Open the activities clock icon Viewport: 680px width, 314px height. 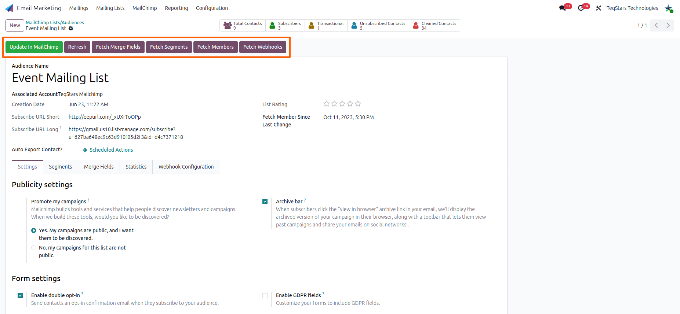click(581, 8)
